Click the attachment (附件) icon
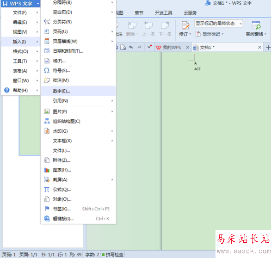 tap(47, 160)
